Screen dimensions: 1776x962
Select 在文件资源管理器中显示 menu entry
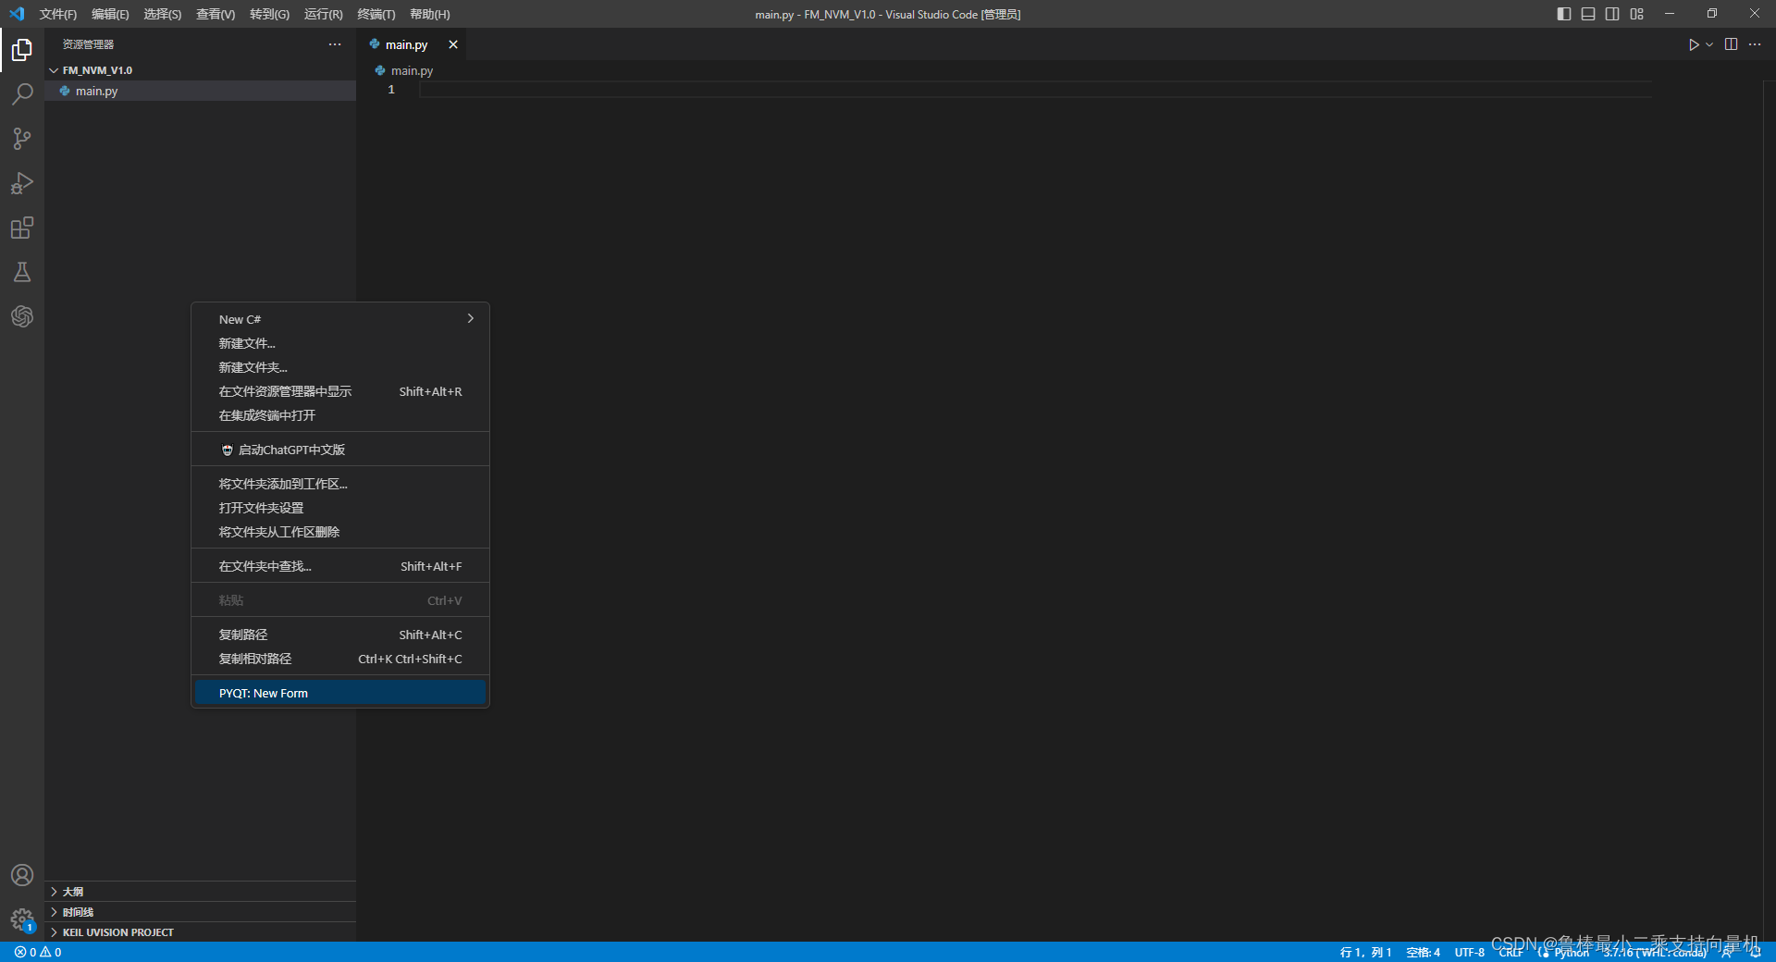pyautogui.click(x=340, y=391)
